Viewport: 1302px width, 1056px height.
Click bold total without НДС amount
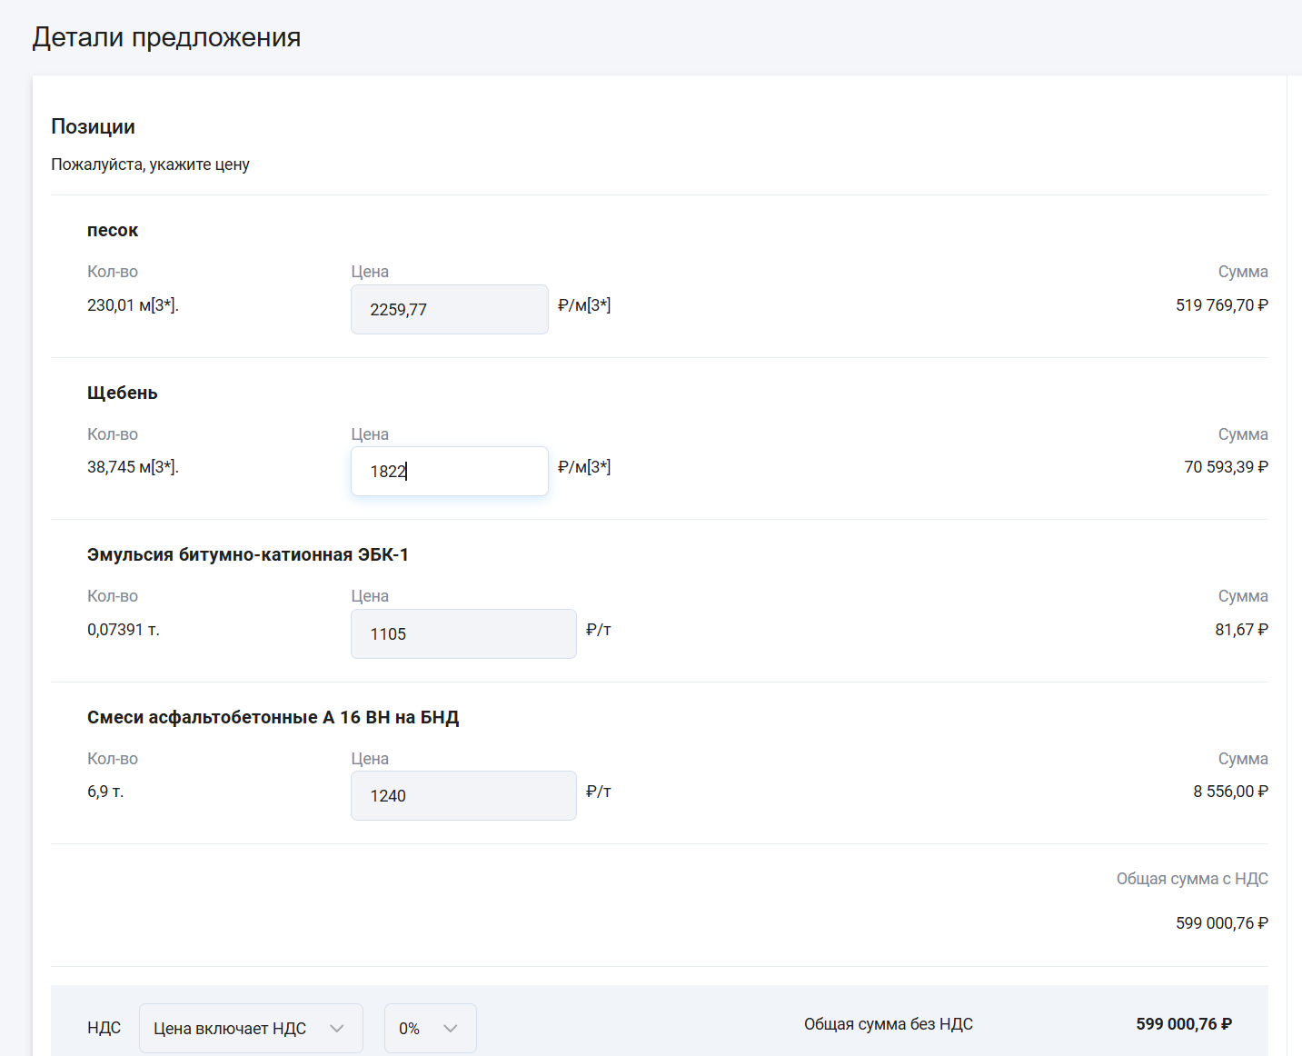pos(1184,1024)
